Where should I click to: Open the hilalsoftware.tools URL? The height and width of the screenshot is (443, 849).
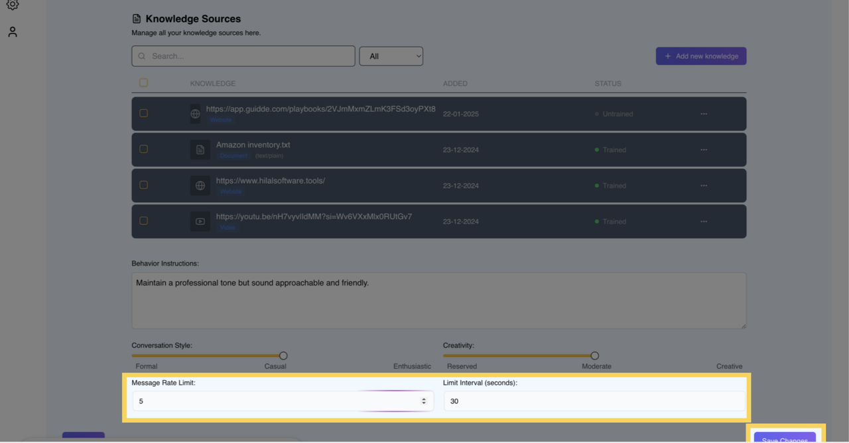271,180
